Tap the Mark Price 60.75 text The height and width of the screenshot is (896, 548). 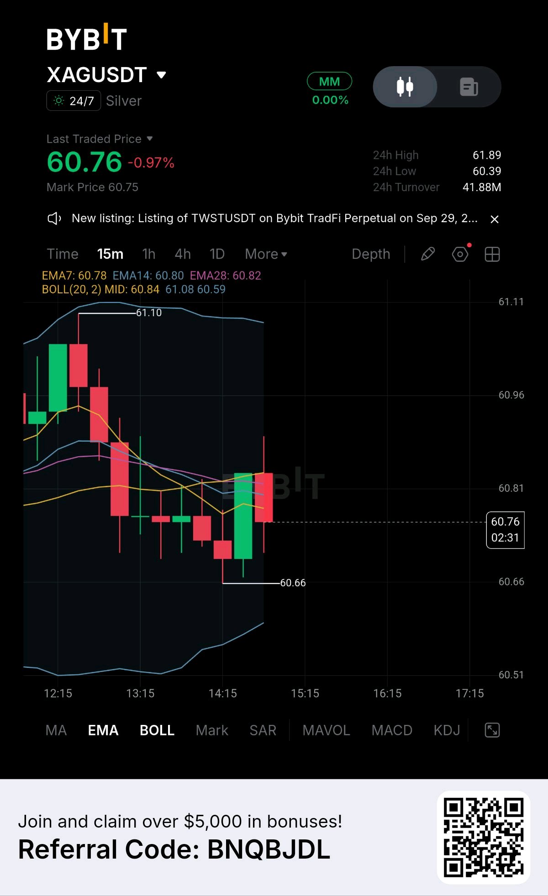pos(92,187)
